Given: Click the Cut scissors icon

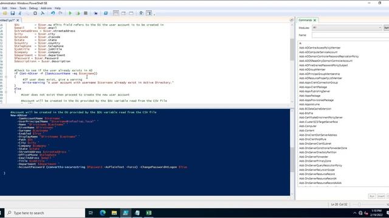Looking at the screenshot, I should (20, 13).
